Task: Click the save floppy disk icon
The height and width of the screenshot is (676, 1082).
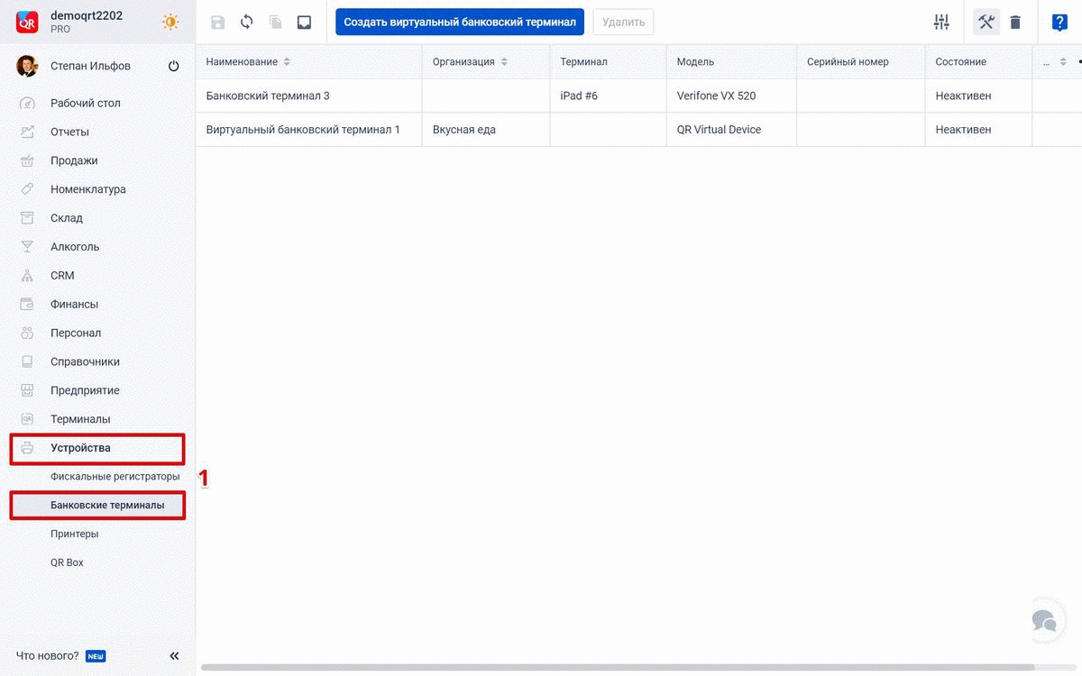Action: tap(217, 23)
